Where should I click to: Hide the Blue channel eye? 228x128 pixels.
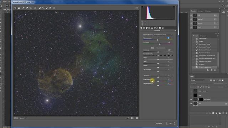tap(191, 27)
